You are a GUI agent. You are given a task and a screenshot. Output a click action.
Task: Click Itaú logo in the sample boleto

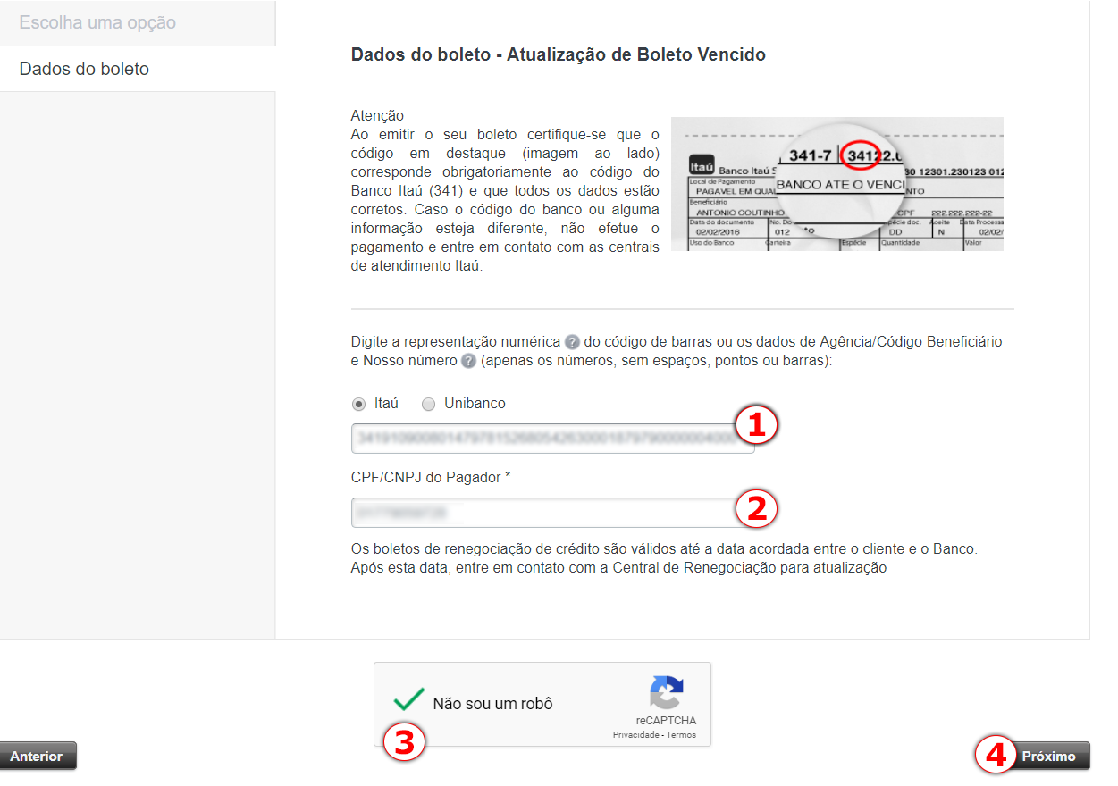tap(702, 167)
